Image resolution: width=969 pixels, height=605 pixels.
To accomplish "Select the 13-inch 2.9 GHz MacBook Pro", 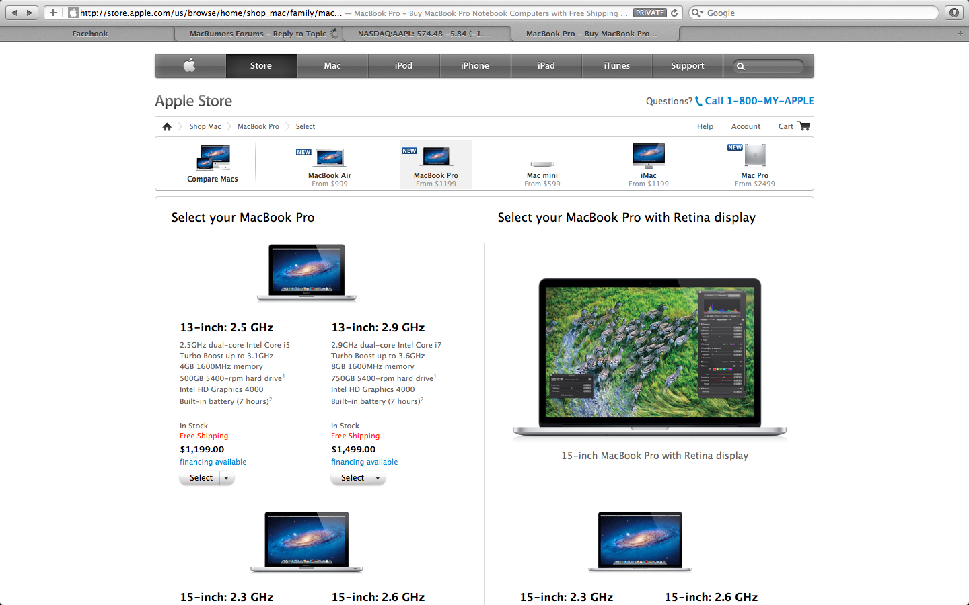I will pyautogui.click(x=352, y=478).
